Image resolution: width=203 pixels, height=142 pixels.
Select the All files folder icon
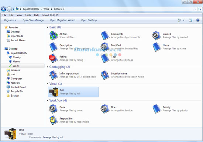54,35
